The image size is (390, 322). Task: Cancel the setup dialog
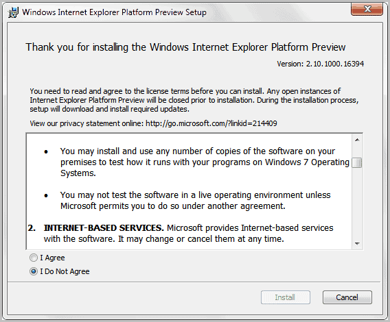pos(347,297)
